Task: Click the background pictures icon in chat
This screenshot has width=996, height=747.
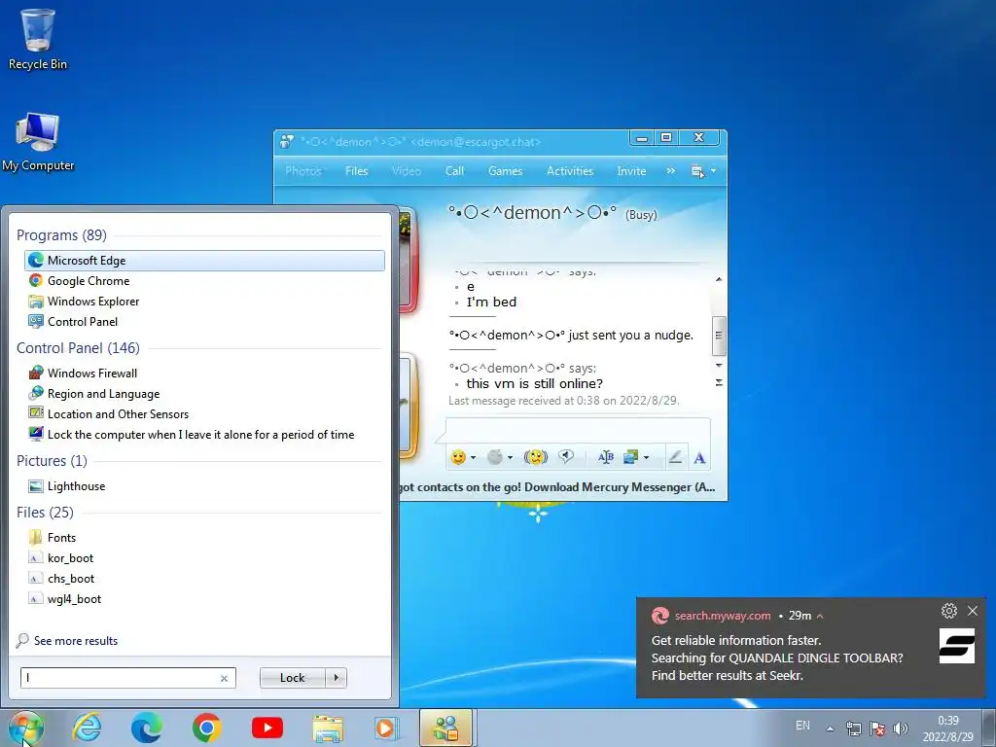Action: point(630,457)
